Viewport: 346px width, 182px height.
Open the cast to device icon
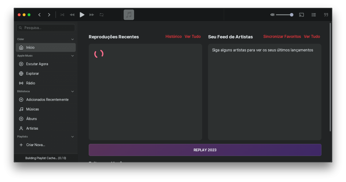[x=301, y=15]
